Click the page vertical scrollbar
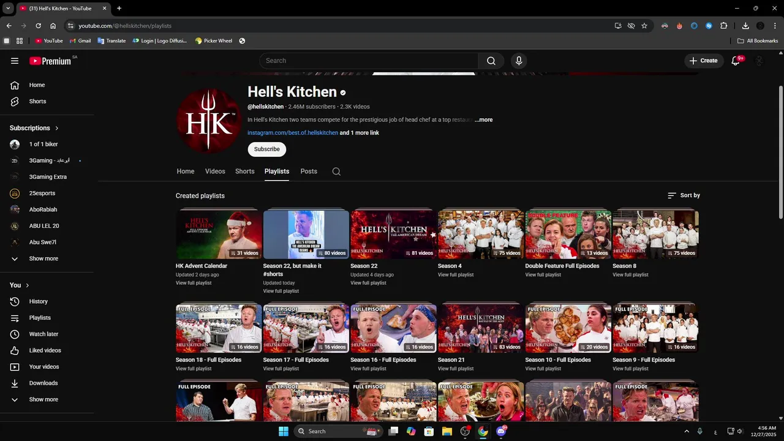 pyautogui.click(x=780, y=152)
